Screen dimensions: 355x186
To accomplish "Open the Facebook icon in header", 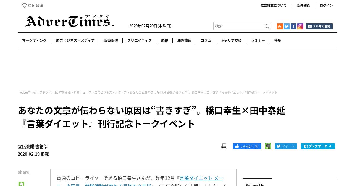I will click(x=293, y=26).
